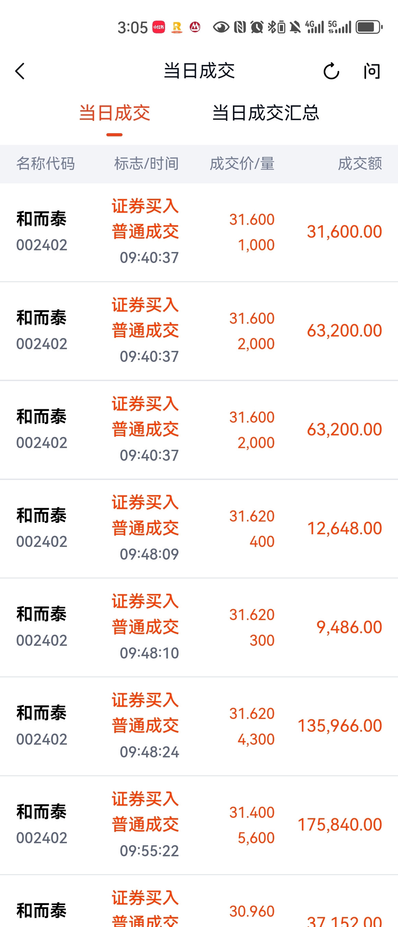
Task: Open trade record at 09:55:22
Action: pyautogui.click(x=199, y=825)
